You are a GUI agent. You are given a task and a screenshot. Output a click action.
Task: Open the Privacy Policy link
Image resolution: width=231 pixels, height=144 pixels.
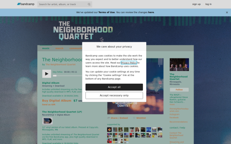129,63
